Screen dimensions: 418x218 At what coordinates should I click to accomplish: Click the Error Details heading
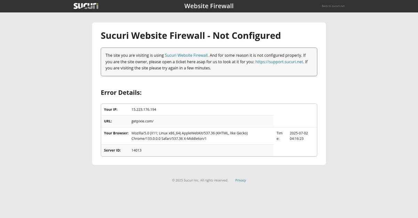(121, 92)
